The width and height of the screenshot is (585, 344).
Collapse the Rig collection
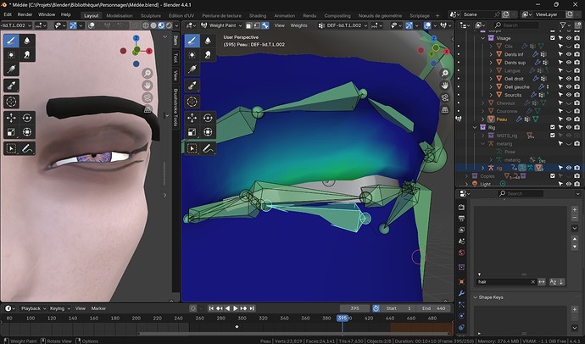tap(475, 127)
